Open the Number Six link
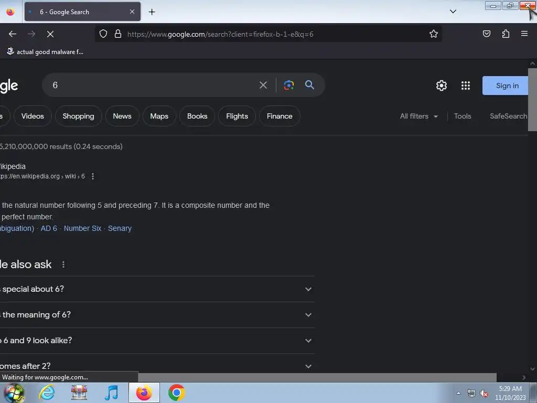The image size is (537, 403). 82,228
